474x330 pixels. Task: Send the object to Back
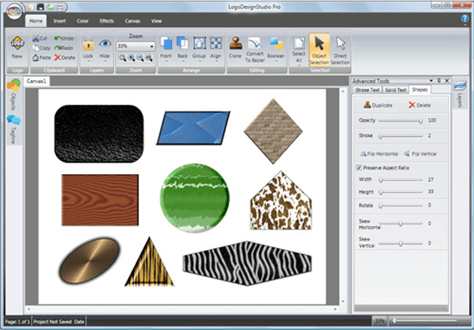(182, 47)
